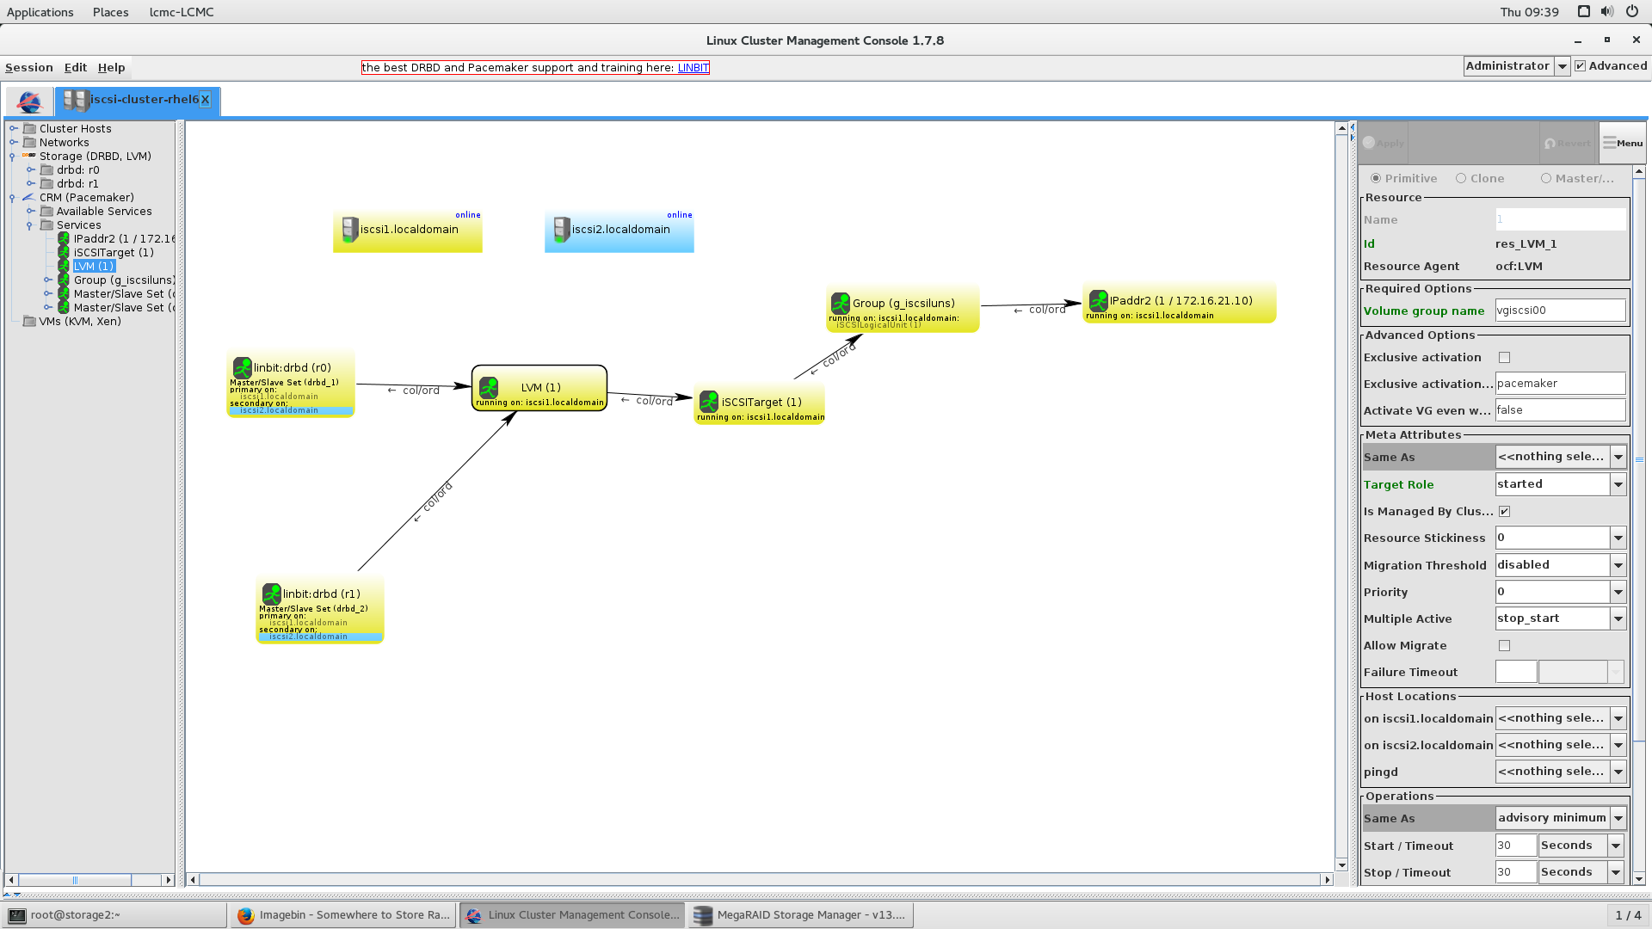Viewport: 1652px width, 929px height.
Task: Click the IPaddr2 graph node icon
Action: pos(1098,300)
